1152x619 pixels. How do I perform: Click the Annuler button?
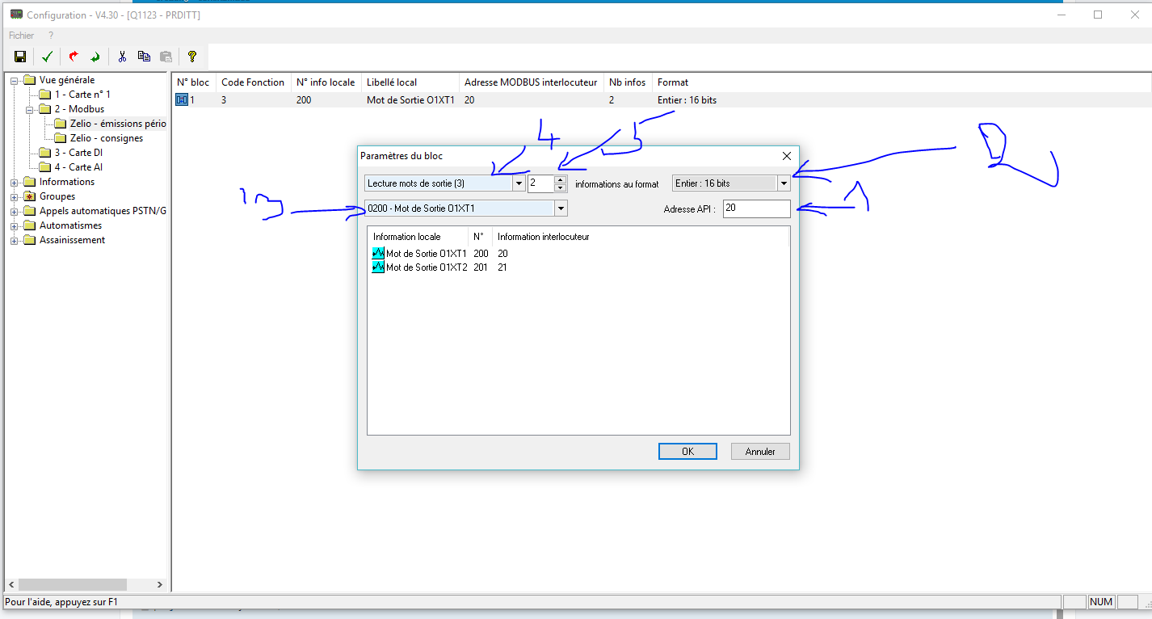[760, 452]
